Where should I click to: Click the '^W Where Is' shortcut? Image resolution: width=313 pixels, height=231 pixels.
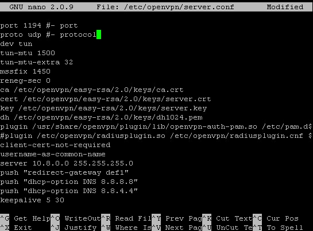[126, 228]
